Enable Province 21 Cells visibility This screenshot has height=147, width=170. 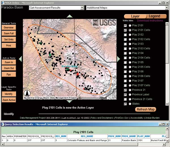(x=125, y=99)
